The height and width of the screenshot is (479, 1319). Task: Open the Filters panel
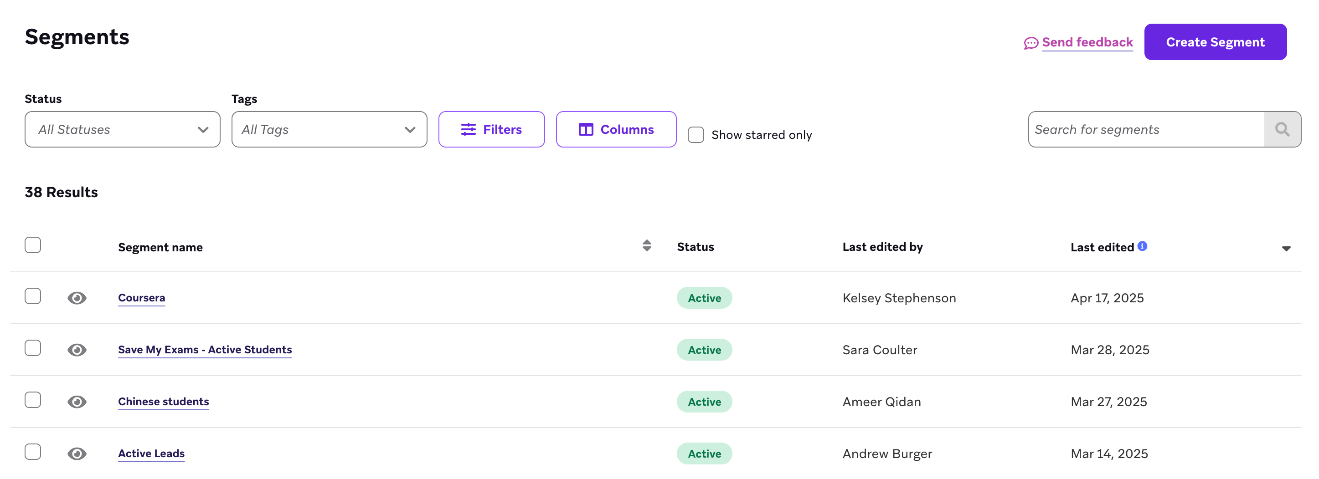491,129
